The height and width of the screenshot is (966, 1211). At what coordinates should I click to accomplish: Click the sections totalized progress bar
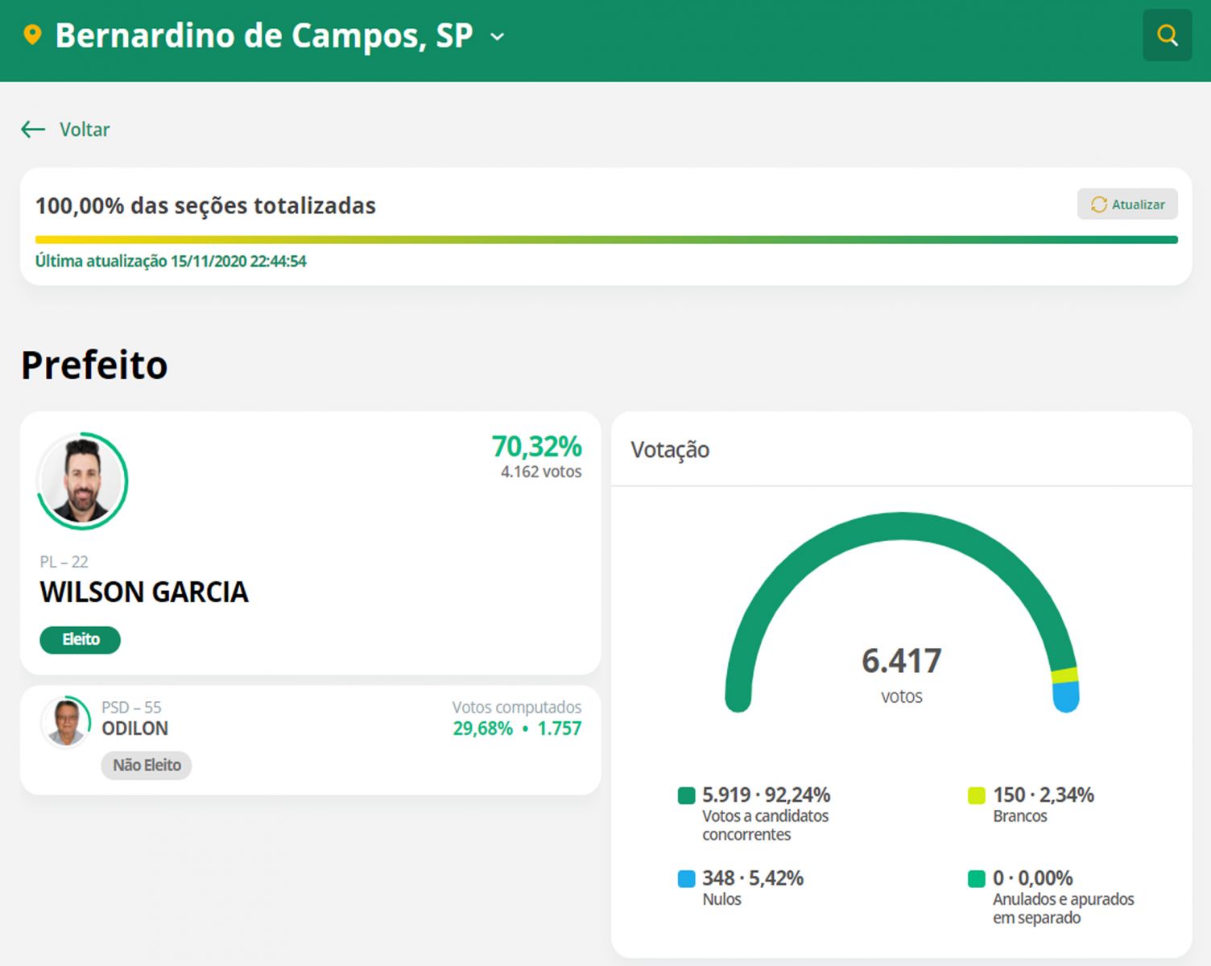tap(605, 239)
